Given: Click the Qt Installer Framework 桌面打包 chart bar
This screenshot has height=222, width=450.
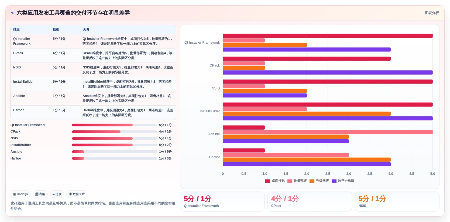Looking at the screenshot, I should [x=328, y=36].
